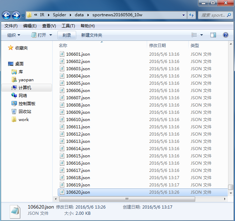This screenshot has width=235, height=221.
Task: Select 控制面板 control panel icon
Action: point(14,103)
